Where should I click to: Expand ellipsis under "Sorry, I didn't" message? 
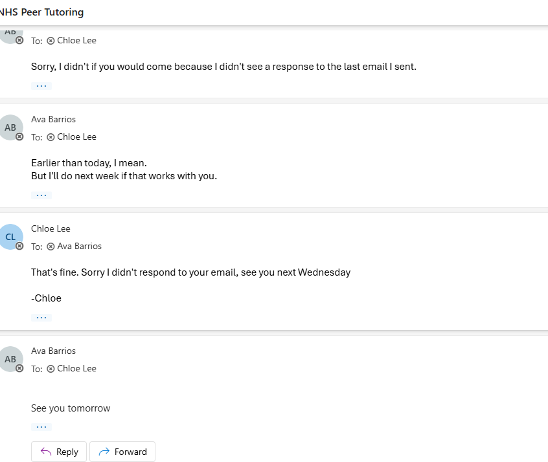41,86
